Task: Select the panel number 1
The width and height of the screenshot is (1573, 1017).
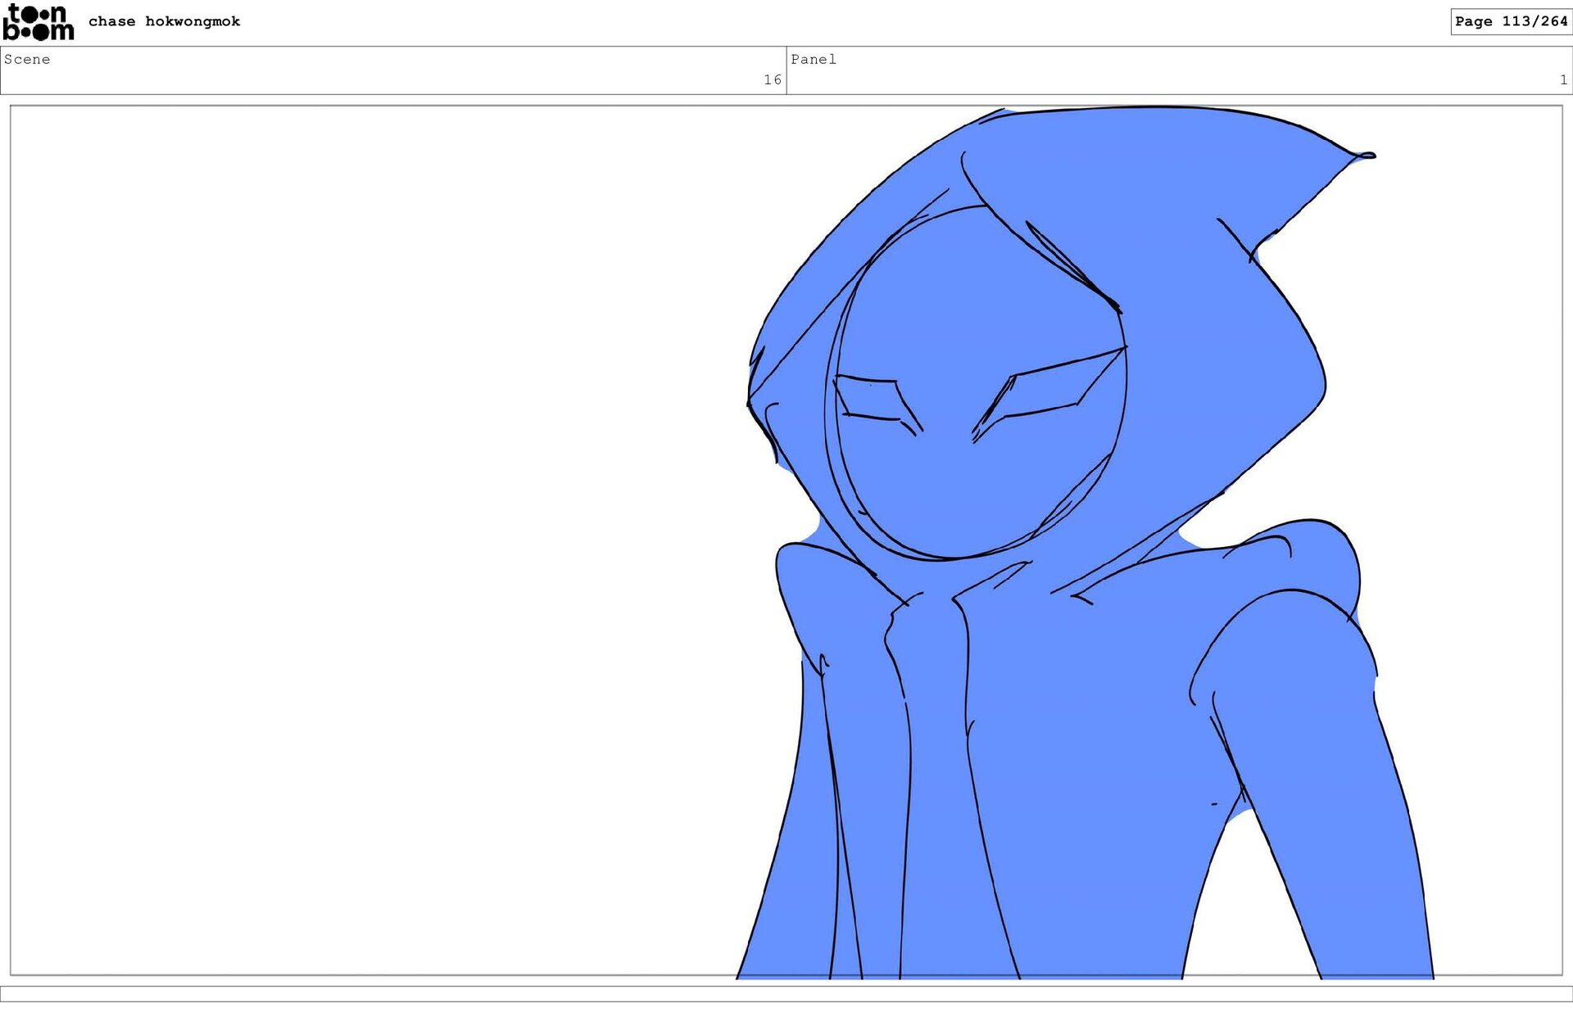Action: pos(1562,79)
